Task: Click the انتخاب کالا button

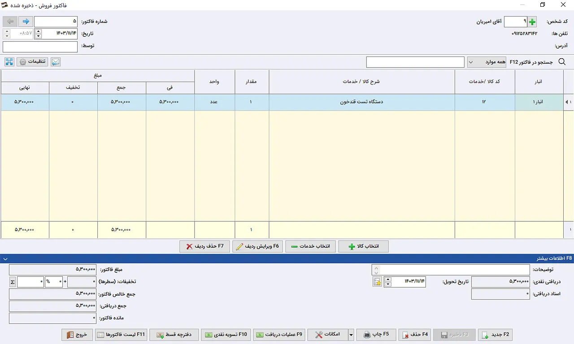Action: (x=363, y=246)
